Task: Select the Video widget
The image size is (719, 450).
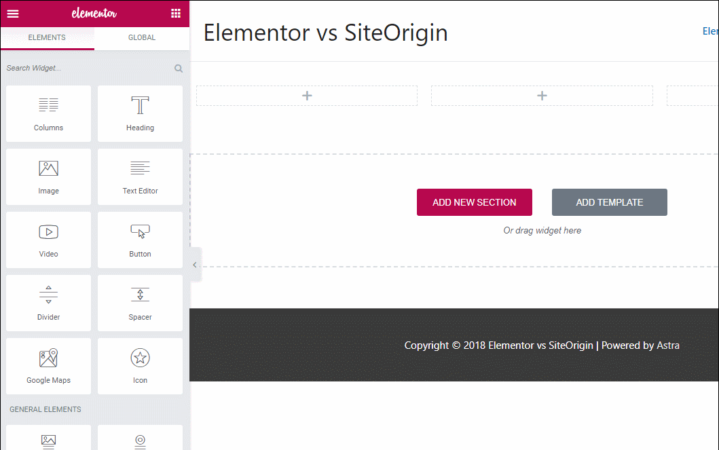Action: tap(49, 240)
